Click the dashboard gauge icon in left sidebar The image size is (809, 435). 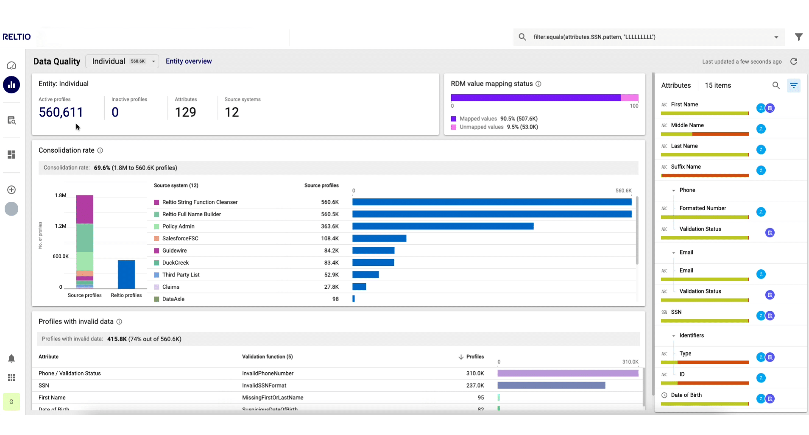pyautogui.click(x=11, y=66)
